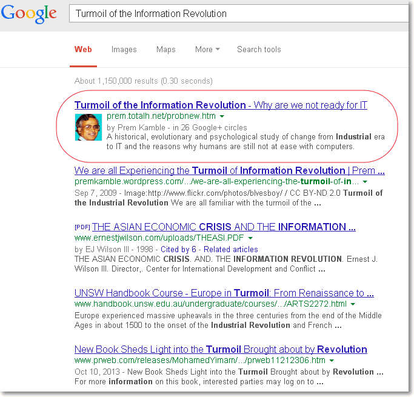414x397 pixels.
Task: Expand the More dropdown menu
Action: (x=207, y=50)
